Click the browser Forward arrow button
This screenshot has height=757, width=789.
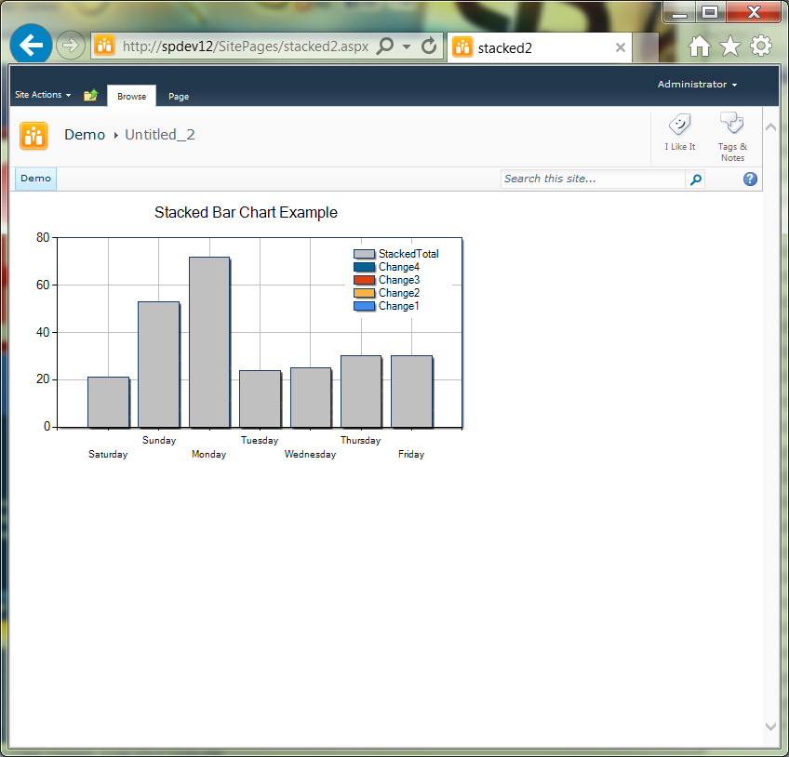[x=71, y=46]
